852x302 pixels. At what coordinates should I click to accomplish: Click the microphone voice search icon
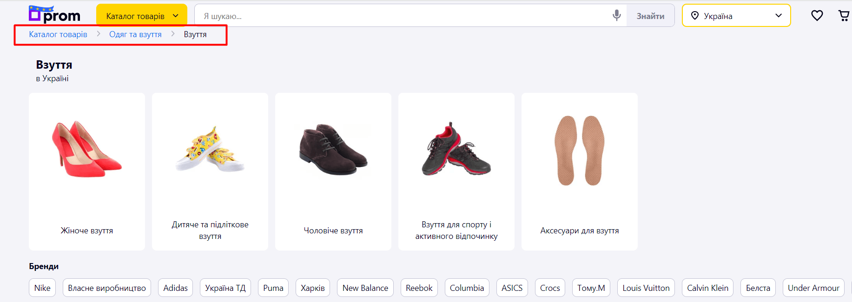pos(616,16)
